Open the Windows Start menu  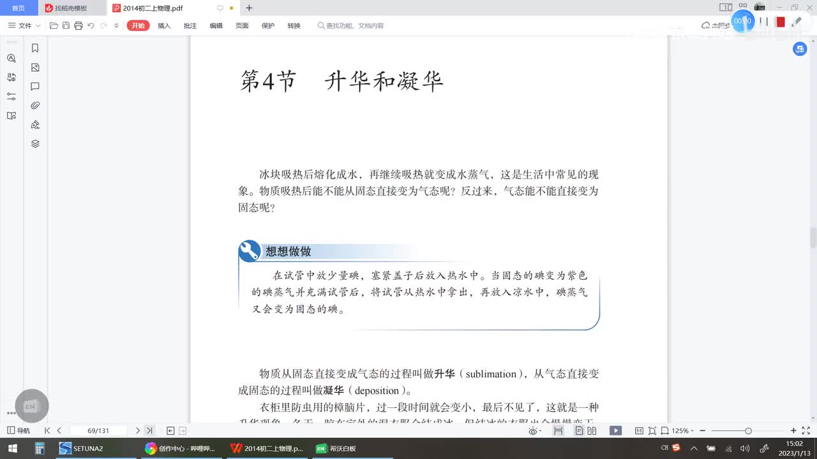(x=13, y=448)
